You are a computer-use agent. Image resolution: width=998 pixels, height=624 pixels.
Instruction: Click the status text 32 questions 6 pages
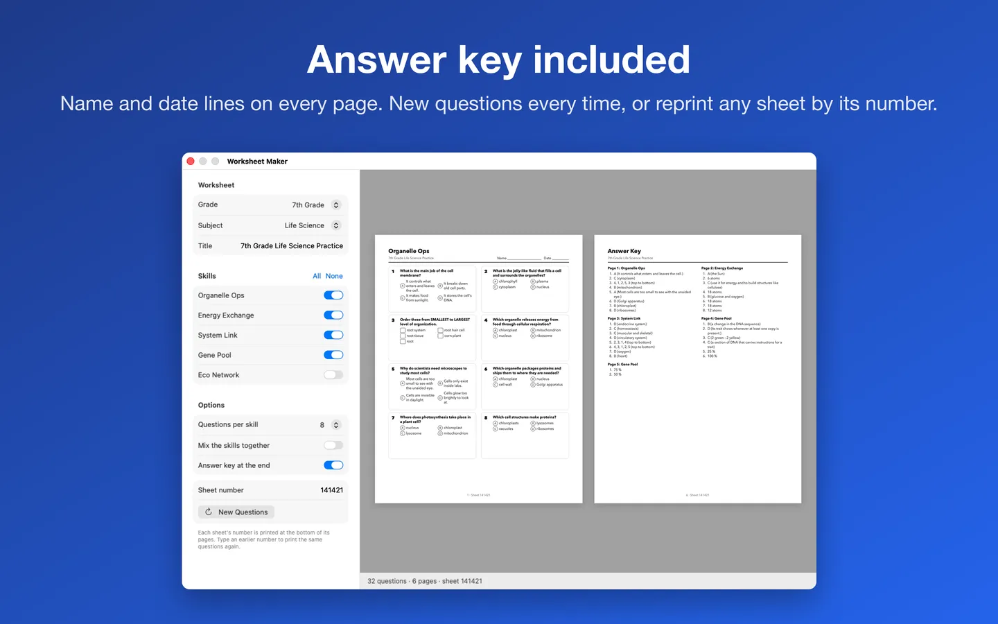pos(425,581)
